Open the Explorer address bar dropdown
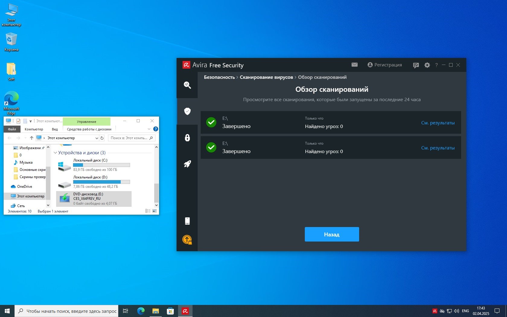 (97, 138)
